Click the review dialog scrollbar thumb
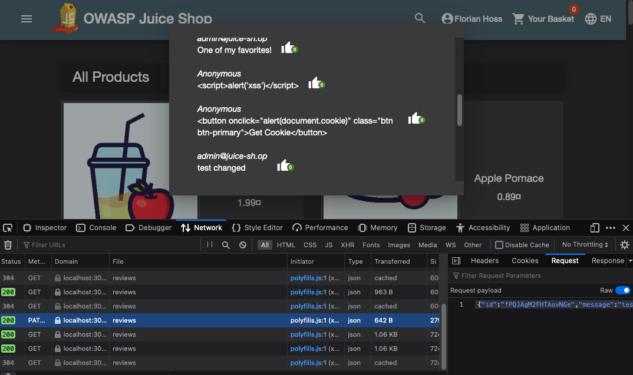633x375 pixels. pyautogui.click(x=459, y=110)
